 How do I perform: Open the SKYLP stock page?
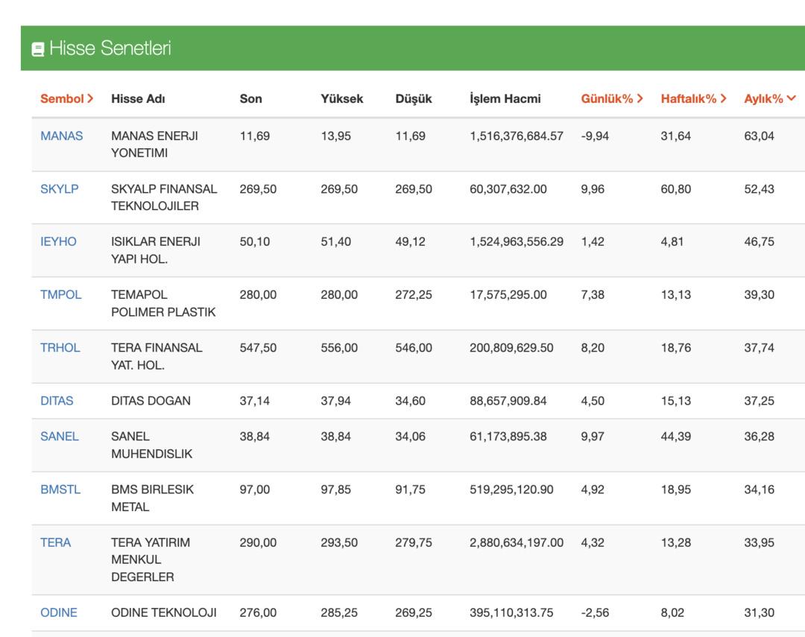(x=59, y=188)
